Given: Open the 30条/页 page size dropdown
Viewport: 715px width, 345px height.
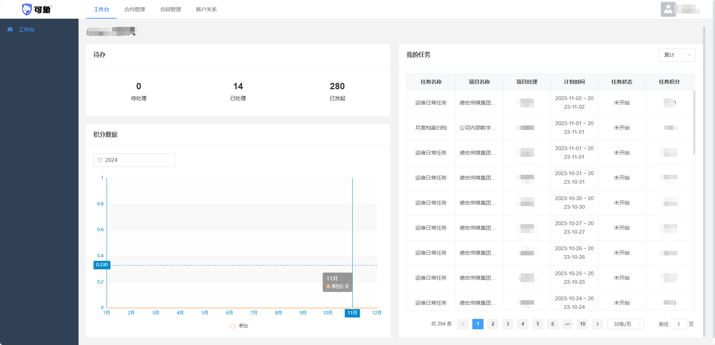Looking at the screenshot, I should pyautogui.click(x=625, y=324).
